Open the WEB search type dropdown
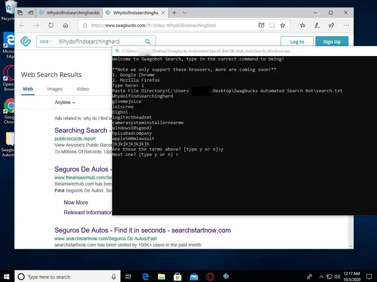The width and height of the screenshot is (377, 282). pos(46,42)
